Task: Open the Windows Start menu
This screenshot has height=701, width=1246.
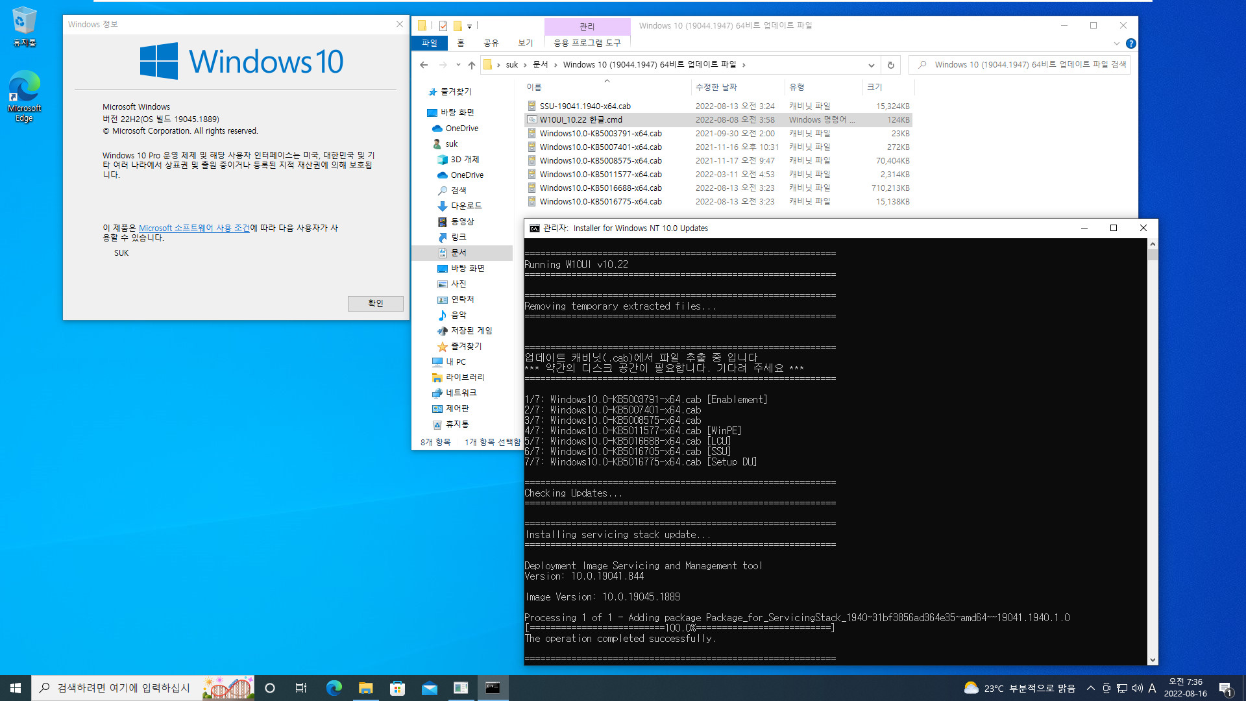Action: pos(16,688)
